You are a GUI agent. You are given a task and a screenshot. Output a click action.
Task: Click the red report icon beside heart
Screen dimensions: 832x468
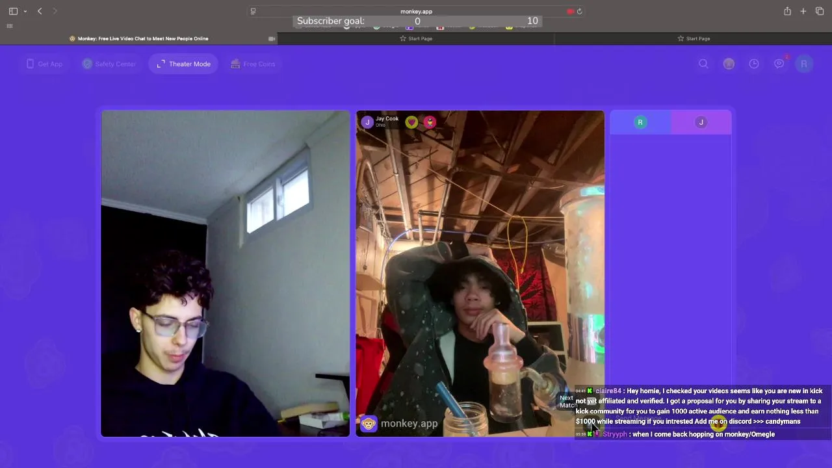(430, 122)
